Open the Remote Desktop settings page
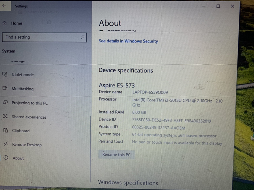The image size is (254, 190). (27, 145)
